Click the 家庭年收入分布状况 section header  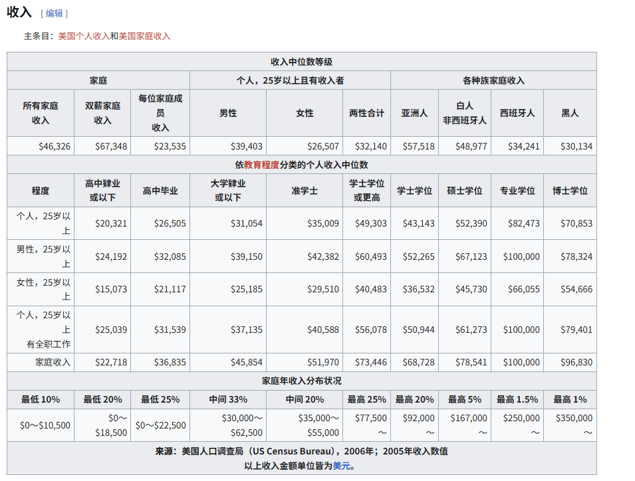302,381
